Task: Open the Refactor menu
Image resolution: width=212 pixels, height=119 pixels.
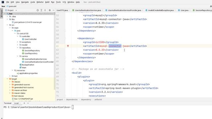Action: pos(40,2)
